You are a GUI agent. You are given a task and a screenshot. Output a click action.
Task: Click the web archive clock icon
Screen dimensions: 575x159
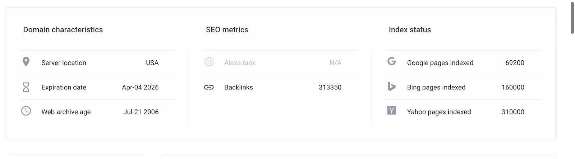pyautogui.click(x=26, y=111)
